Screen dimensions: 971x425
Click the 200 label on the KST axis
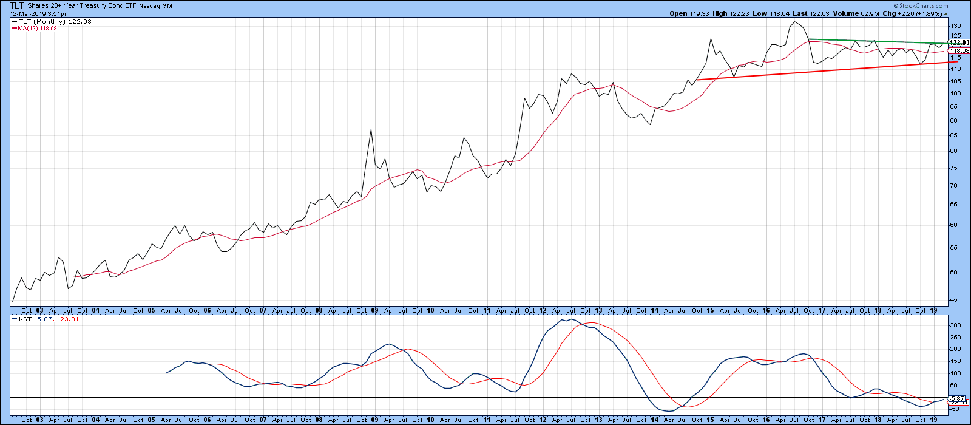955,349
